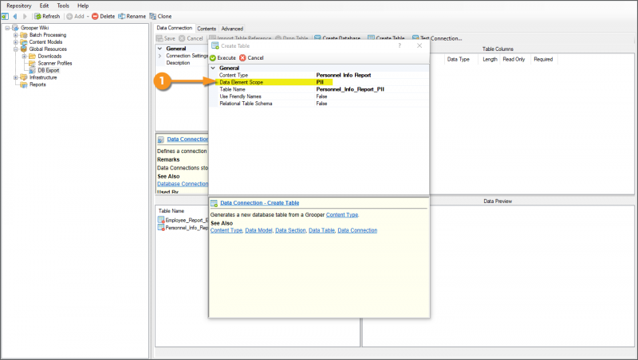This screenshot has width=638, height=360.
Task: Expand the Batch Processing node
Action: [x=15, y=35]
